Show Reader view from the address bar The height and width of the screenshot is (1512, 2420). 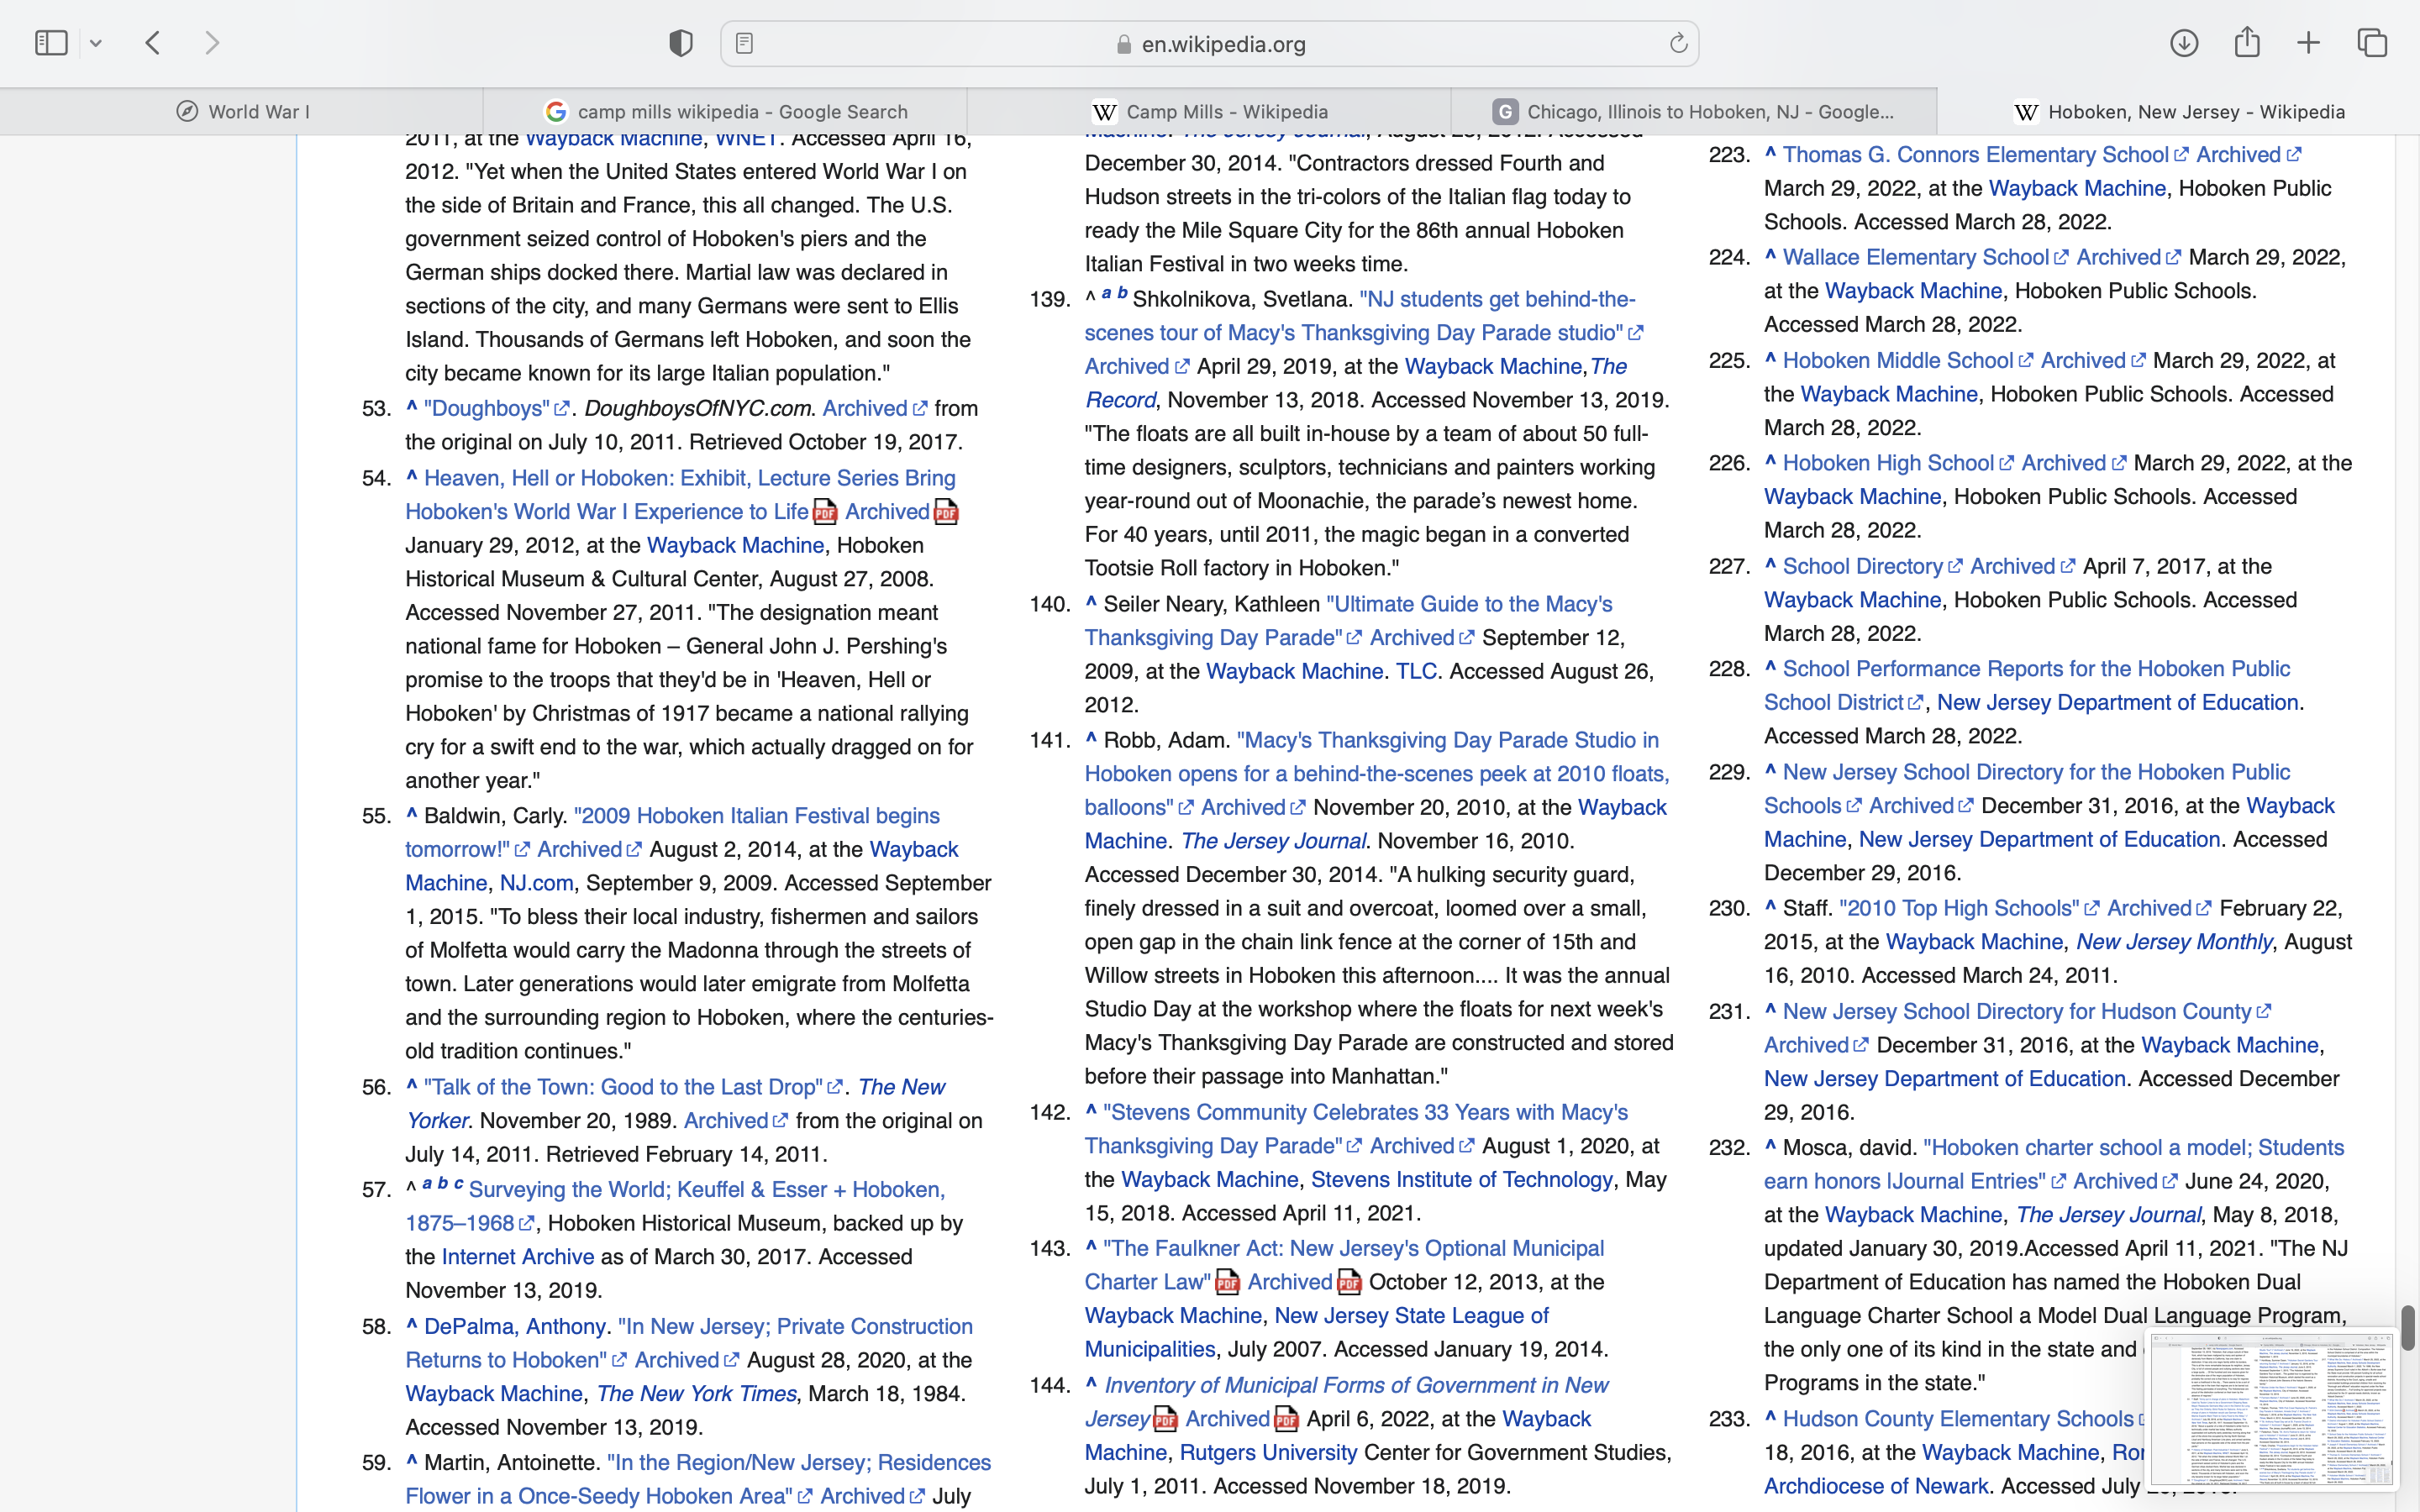[x=744, y=43]
